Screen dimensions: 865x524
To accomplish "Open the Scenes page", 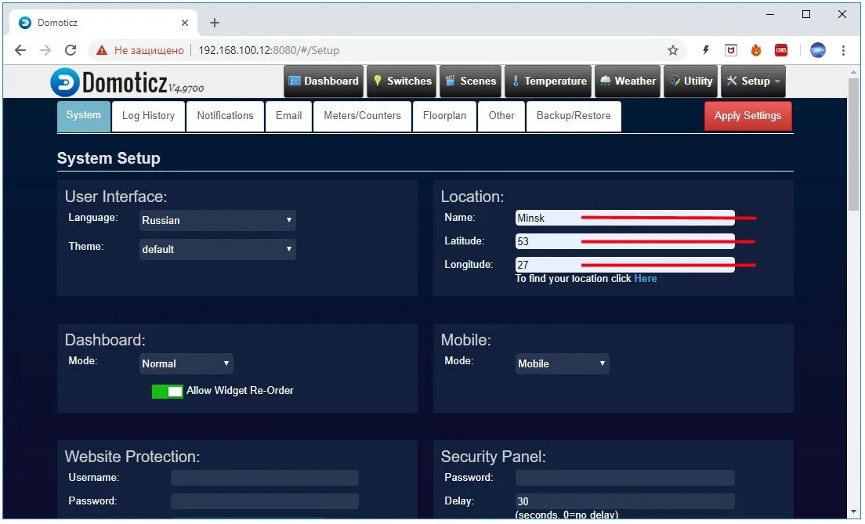I will 471,81.
